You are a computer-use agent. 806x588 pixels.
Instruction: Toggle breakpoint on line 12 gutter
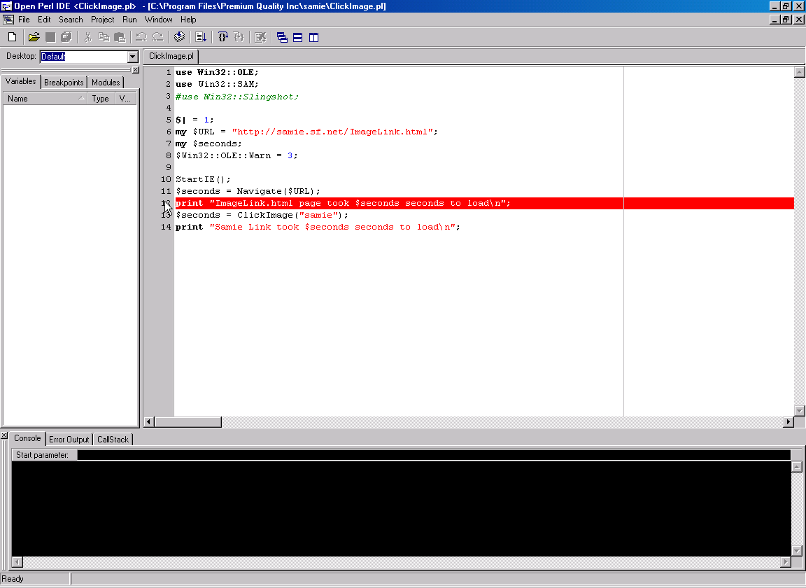(x=165, y=203)
